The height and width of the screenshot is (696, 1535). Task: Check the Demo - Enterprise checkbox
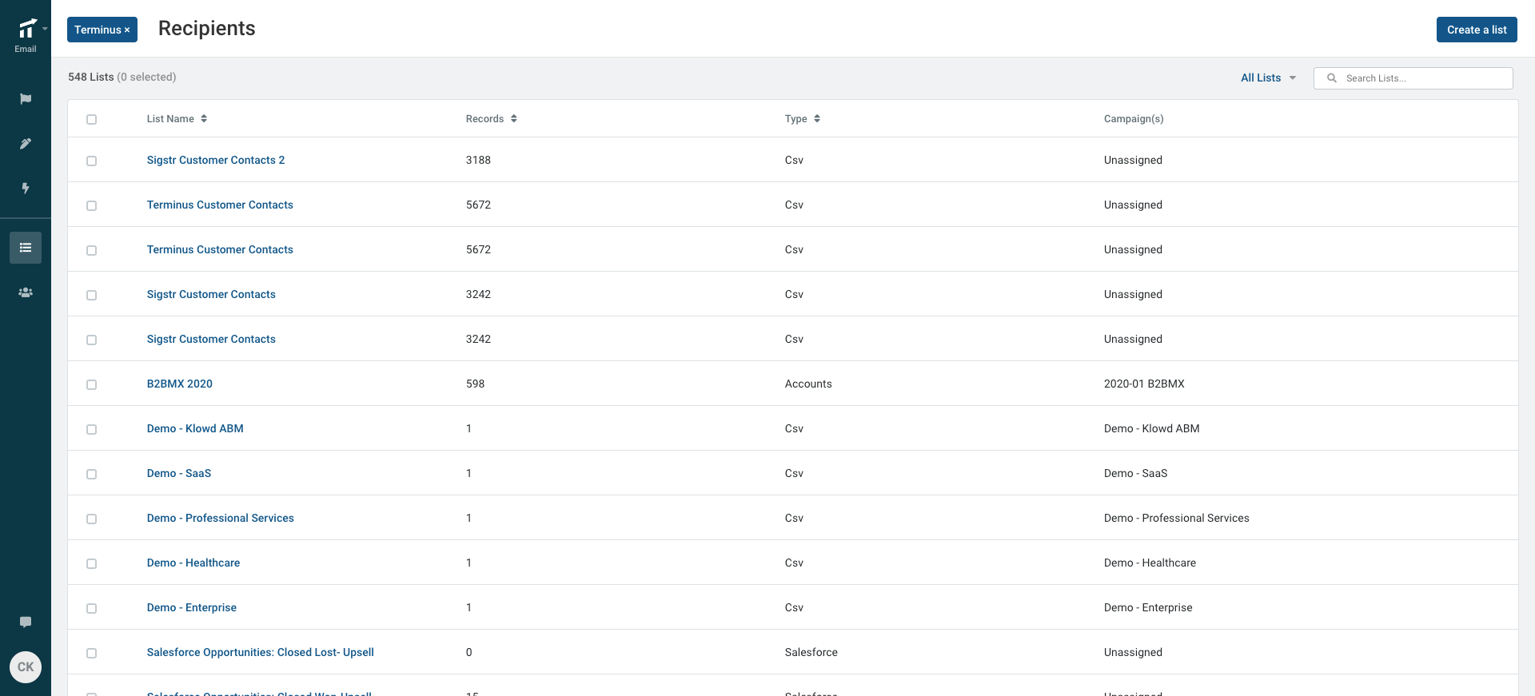[x=92, y=608]
